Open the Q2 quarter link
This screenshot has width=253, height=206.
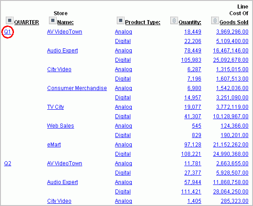(x=8, y=163)
